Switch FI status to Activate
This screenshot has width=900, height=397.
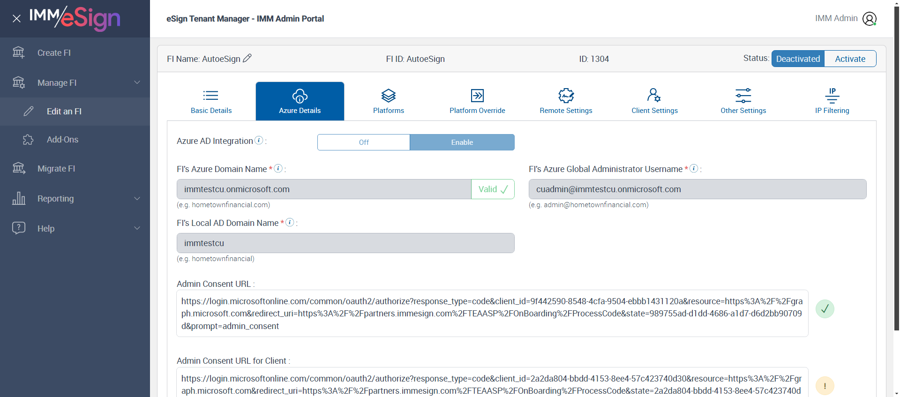point(850,59)
